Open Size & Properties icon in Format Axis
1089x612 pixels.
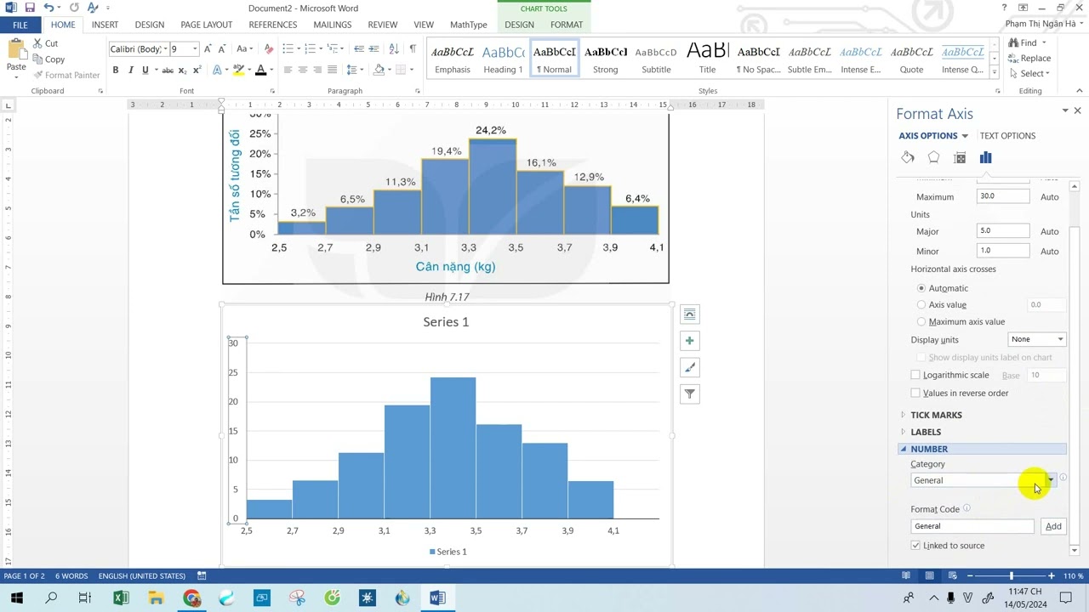coord(960,157)
